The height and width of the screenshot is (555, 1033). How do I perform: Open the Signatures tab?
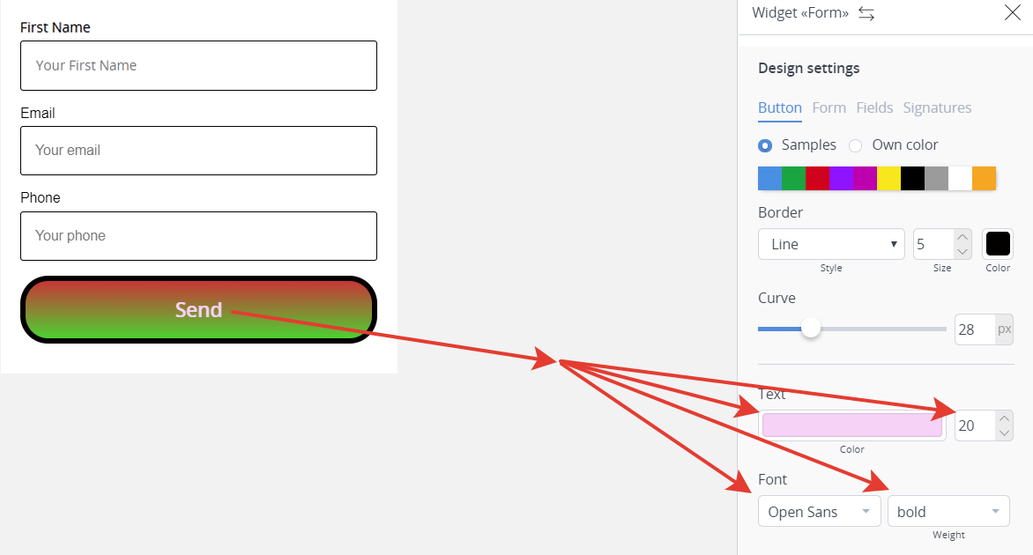937,108
